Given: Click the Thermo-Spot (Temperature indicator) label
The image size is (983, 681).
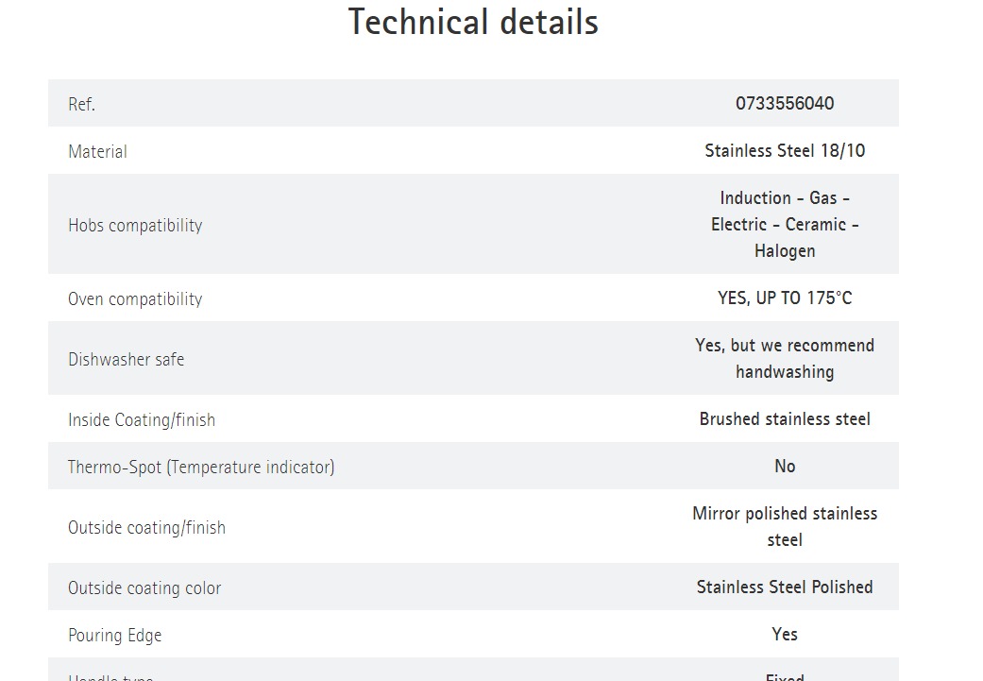Looking at the screenshot, I should pyautogui.click(x=201, y=468).
